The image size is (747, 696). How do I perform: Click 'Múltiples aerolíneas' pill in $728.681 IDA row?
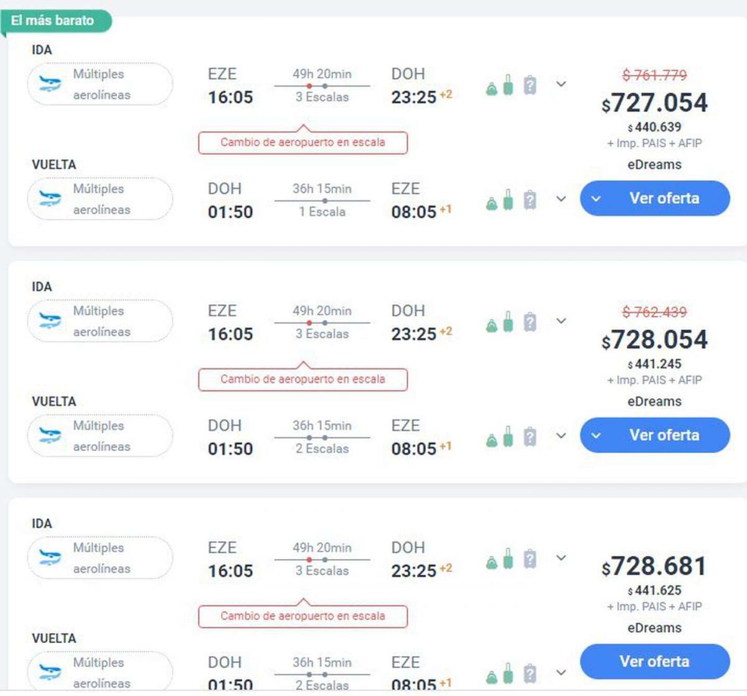(x=100, y=558)
